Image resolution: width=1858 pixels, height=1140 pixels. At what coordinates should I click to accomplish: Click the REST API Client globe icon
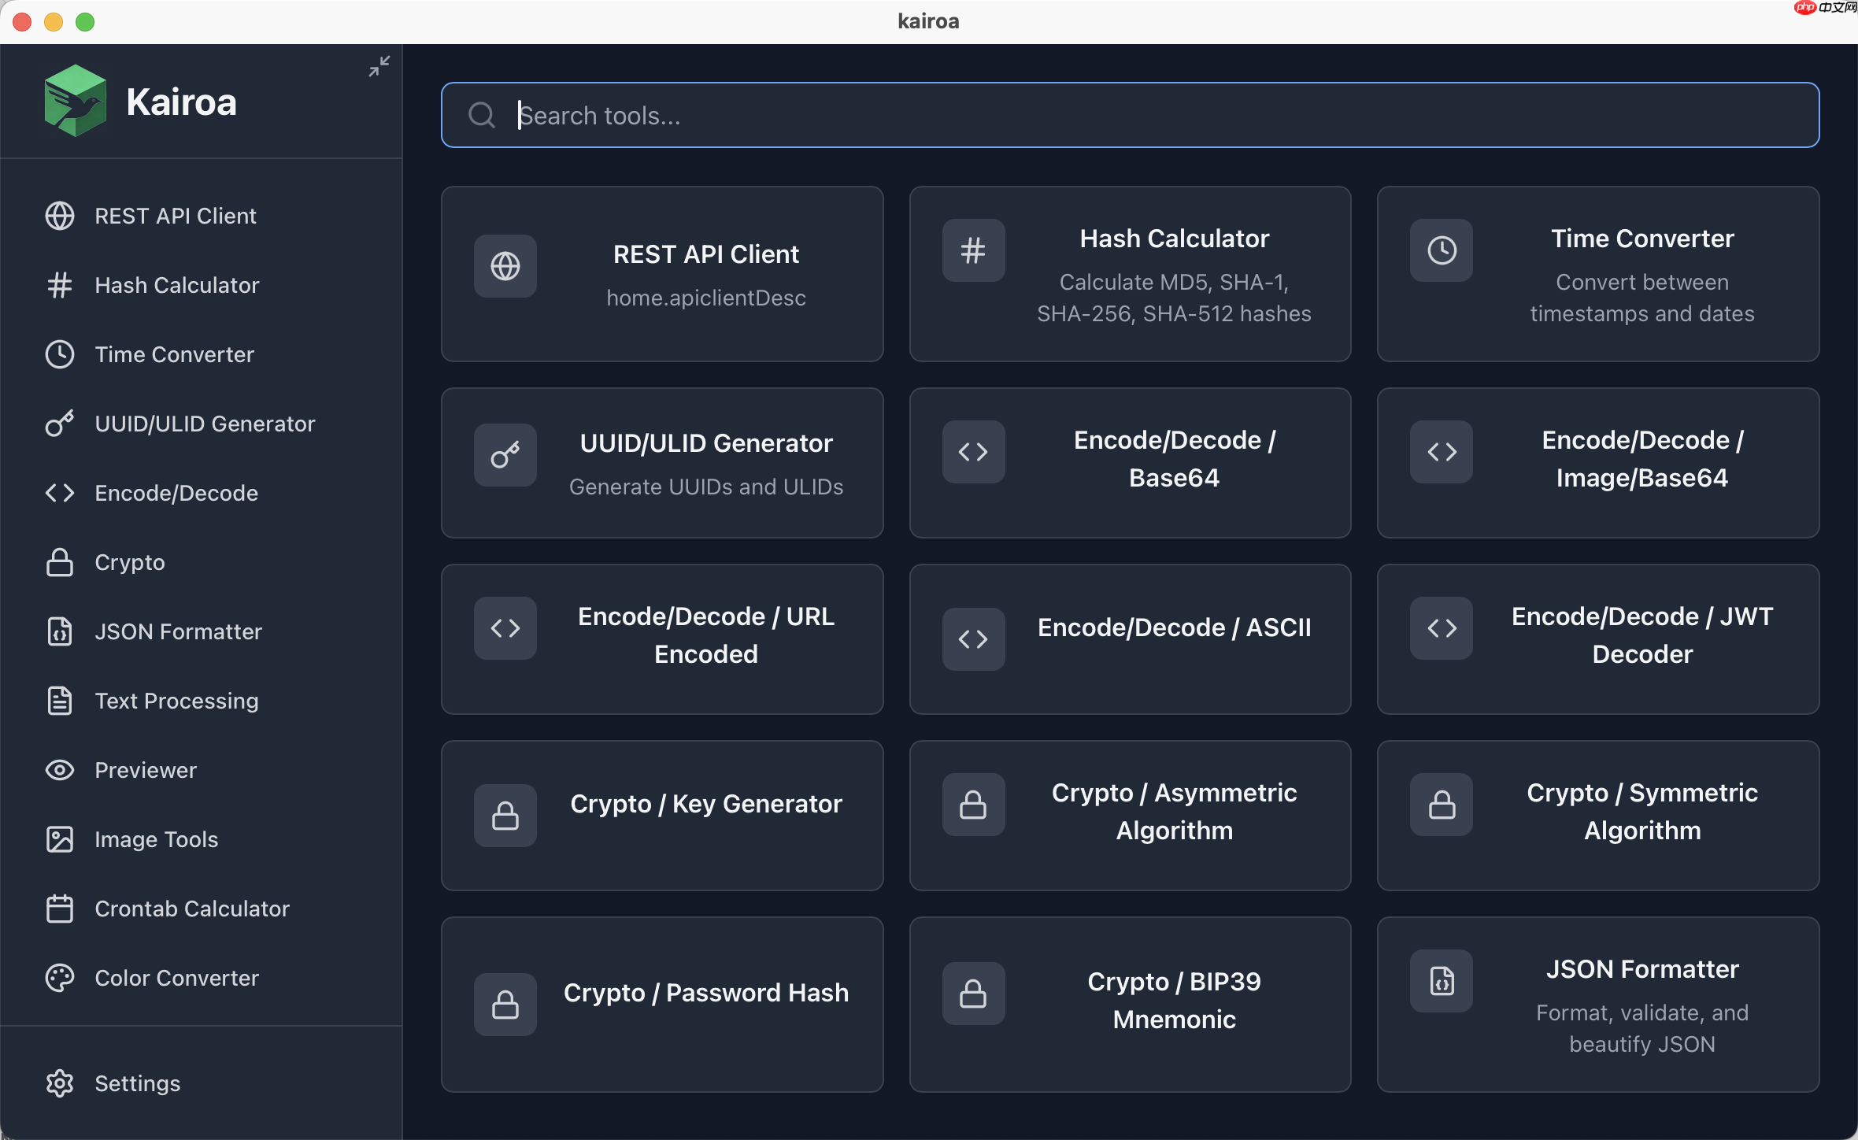click(x=59, y=216)
